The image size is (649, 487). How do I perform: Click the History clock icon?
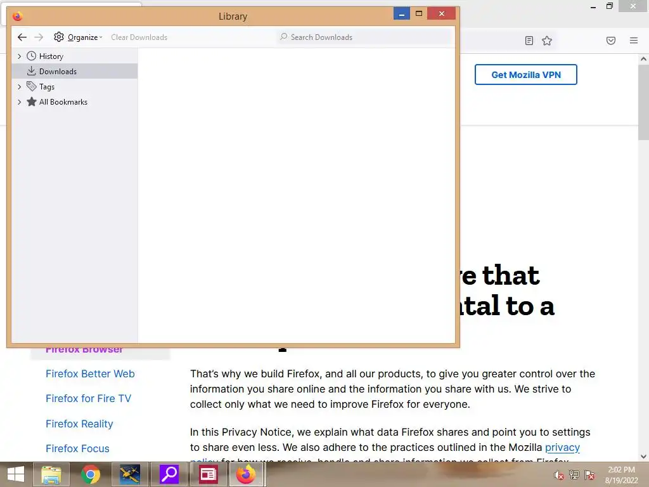click(x=31, y=56)
